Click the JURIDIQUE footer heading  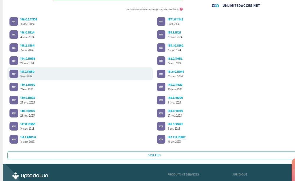(x=240, y=174)
